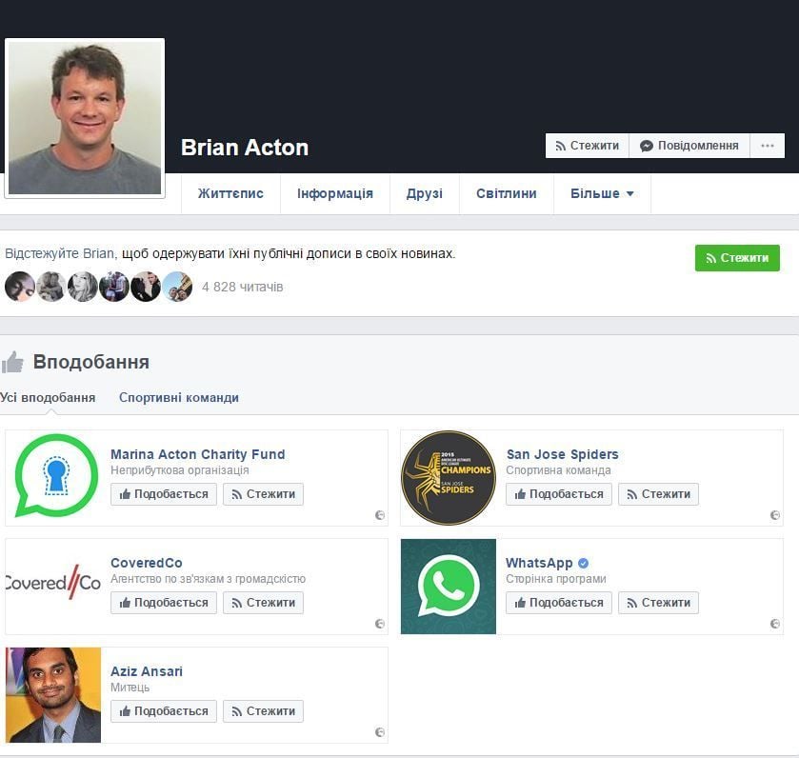Screen dimensions: 799x758
Task: Open the three-dots more options button
Action: [768, 146]
